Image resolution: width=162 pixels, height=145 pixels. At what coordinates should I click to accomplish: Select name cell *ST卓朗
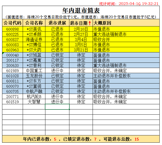34,34
